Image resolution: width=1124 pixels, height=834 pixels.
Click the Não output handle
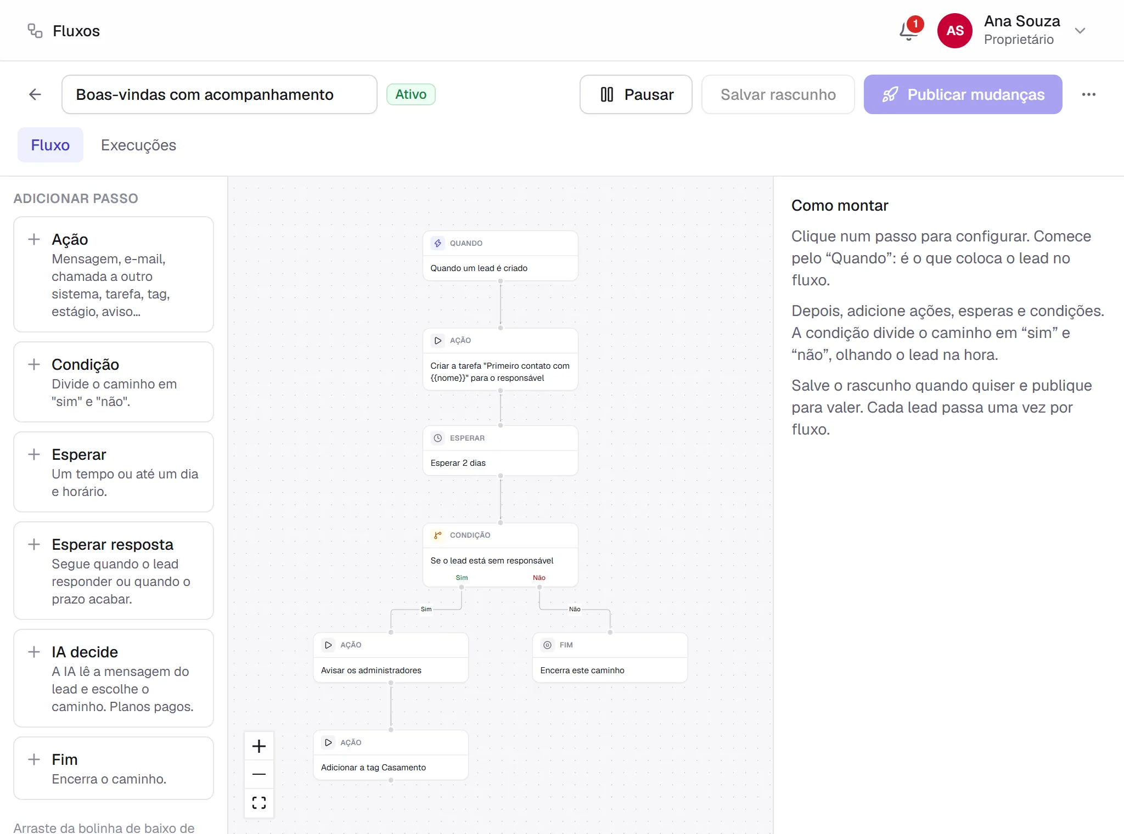[x=539, y=587]
